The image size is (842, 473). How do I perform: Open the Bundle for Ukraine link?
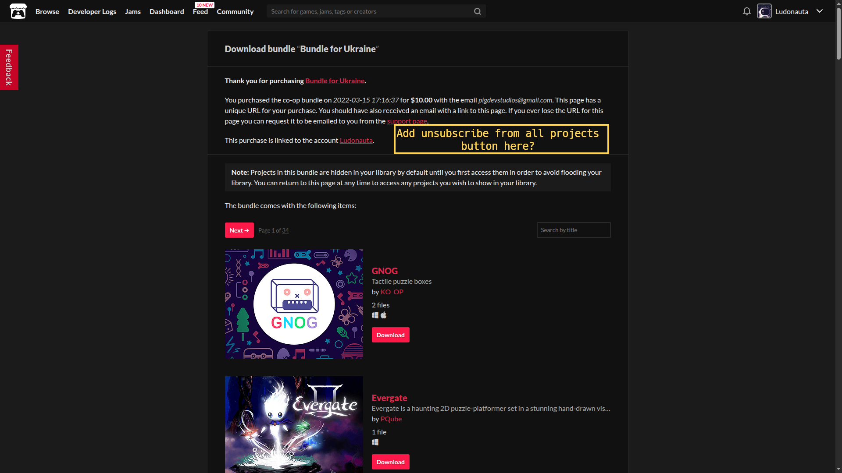tap(335, 81)
